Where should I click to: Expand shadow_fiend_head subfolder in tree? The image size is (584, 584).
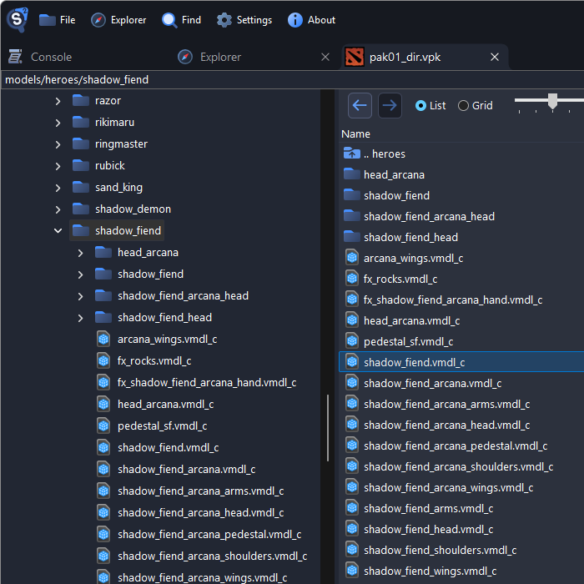click(80, 318)
